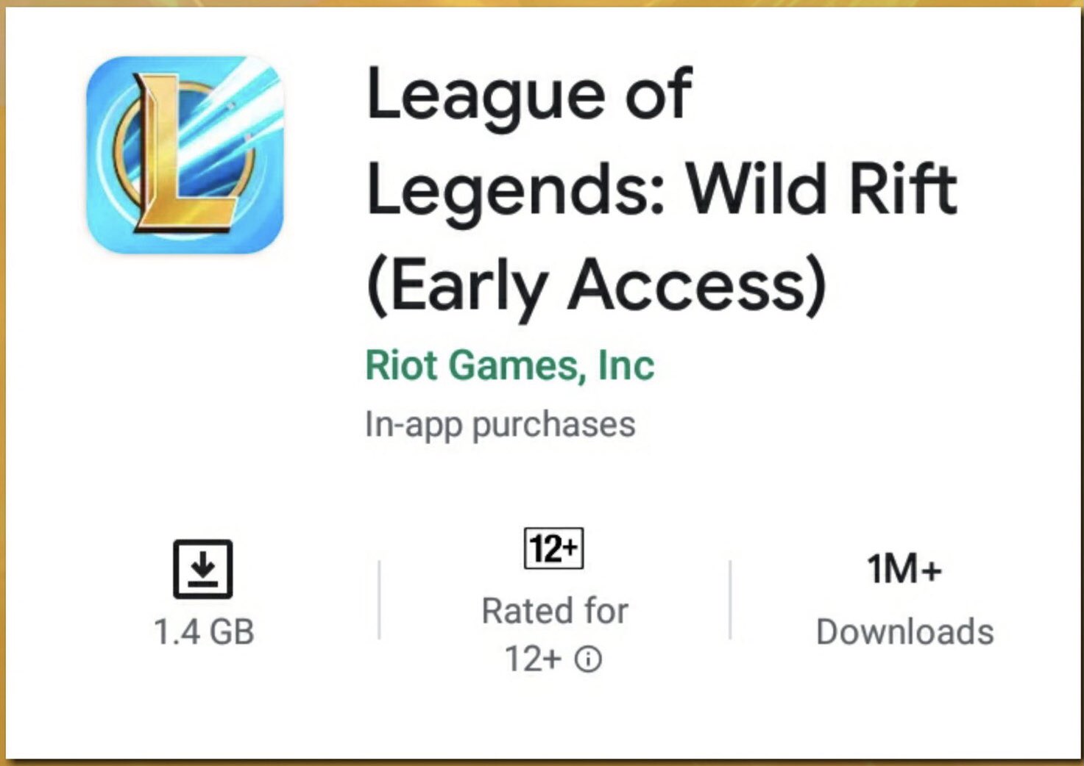Select the In-app purchases label
The width and height of the screenshot is (1084, 766).
500,425
